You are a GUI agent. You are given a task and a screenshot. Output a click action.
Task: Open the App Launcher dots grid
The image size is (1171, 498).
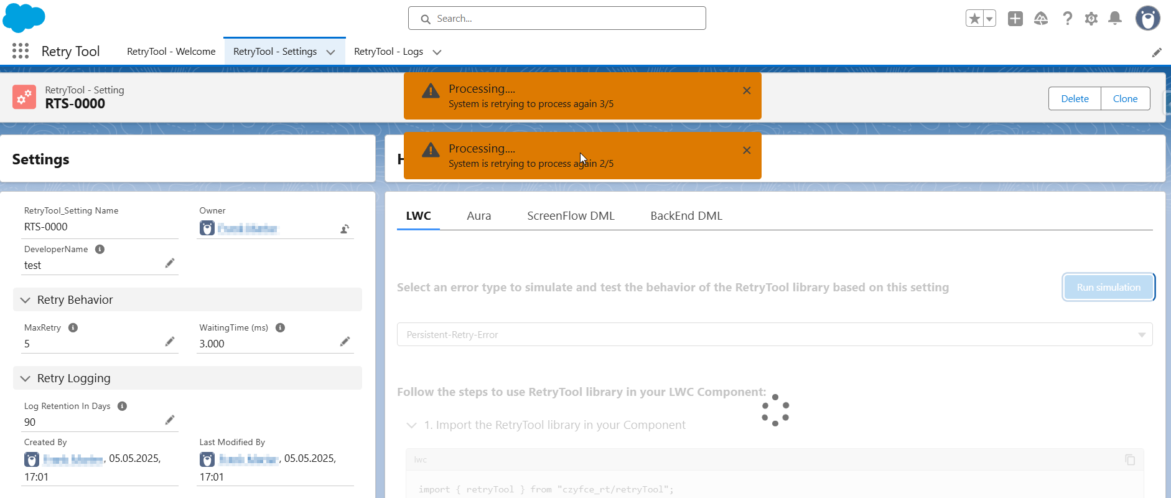tap(21, 51)
